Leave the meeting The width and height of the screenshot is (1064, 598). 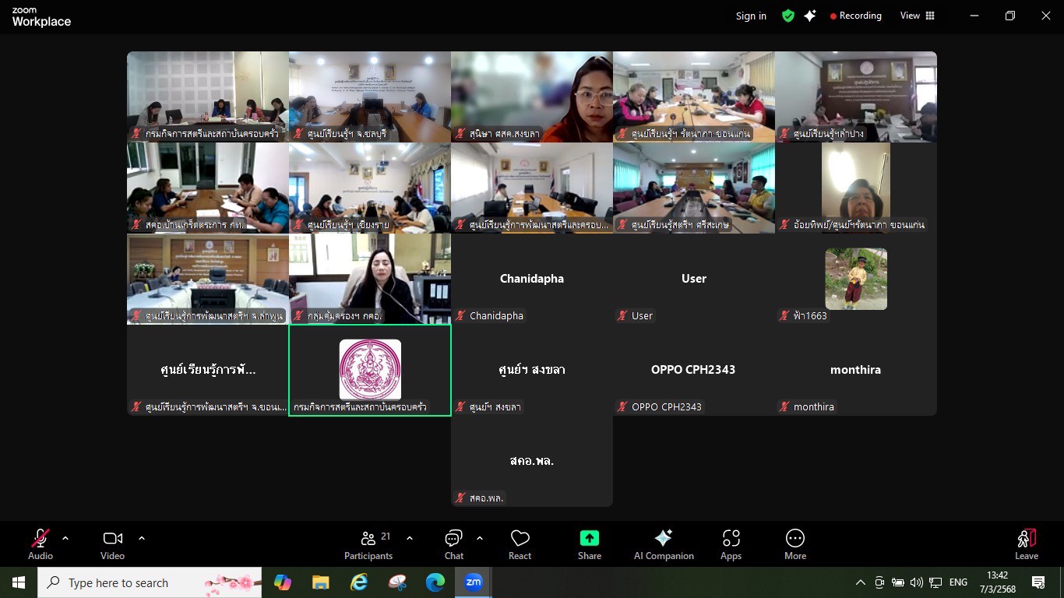point(1026,543)
